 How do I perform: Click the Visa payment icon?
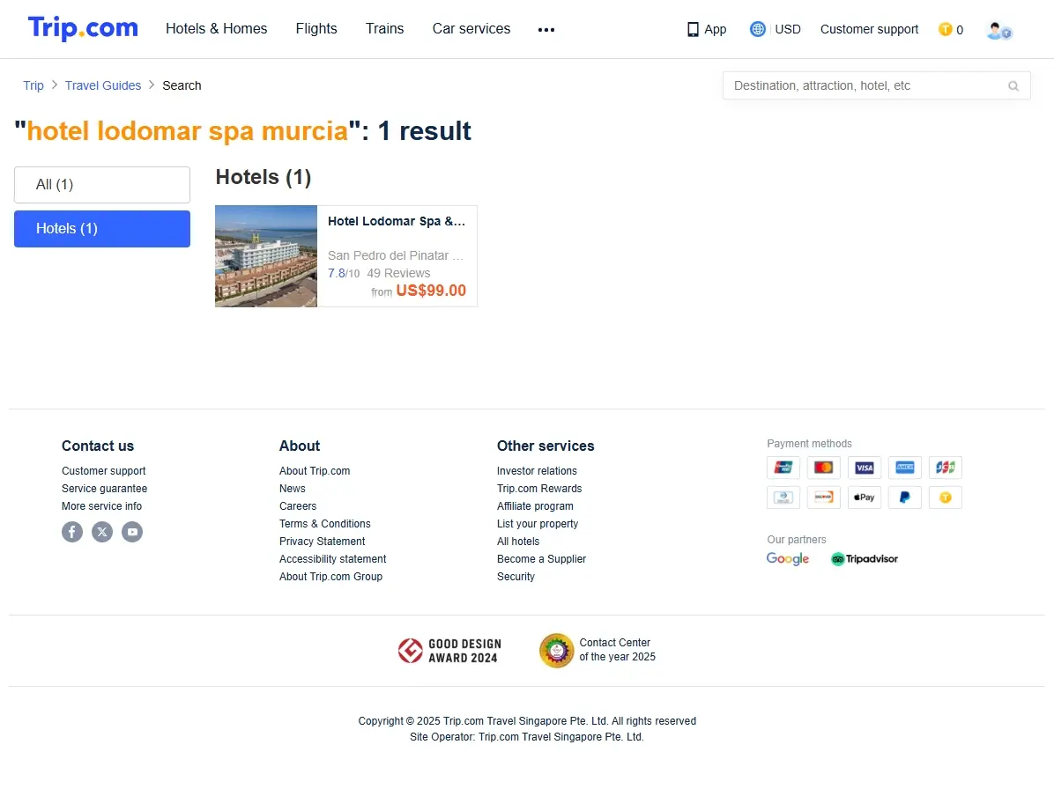point(865,467)
